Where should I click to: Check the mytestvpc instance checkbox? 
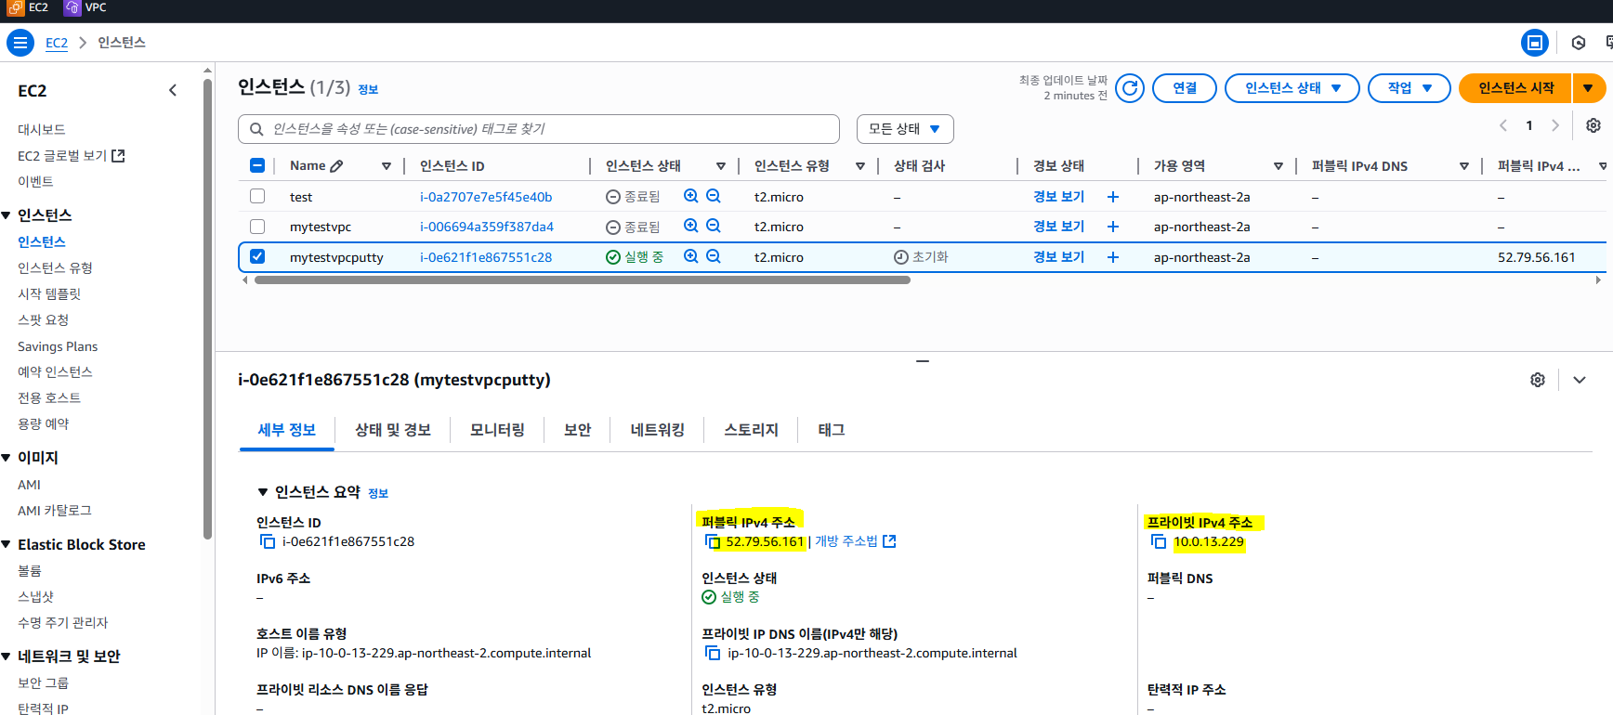click(257, 226)
